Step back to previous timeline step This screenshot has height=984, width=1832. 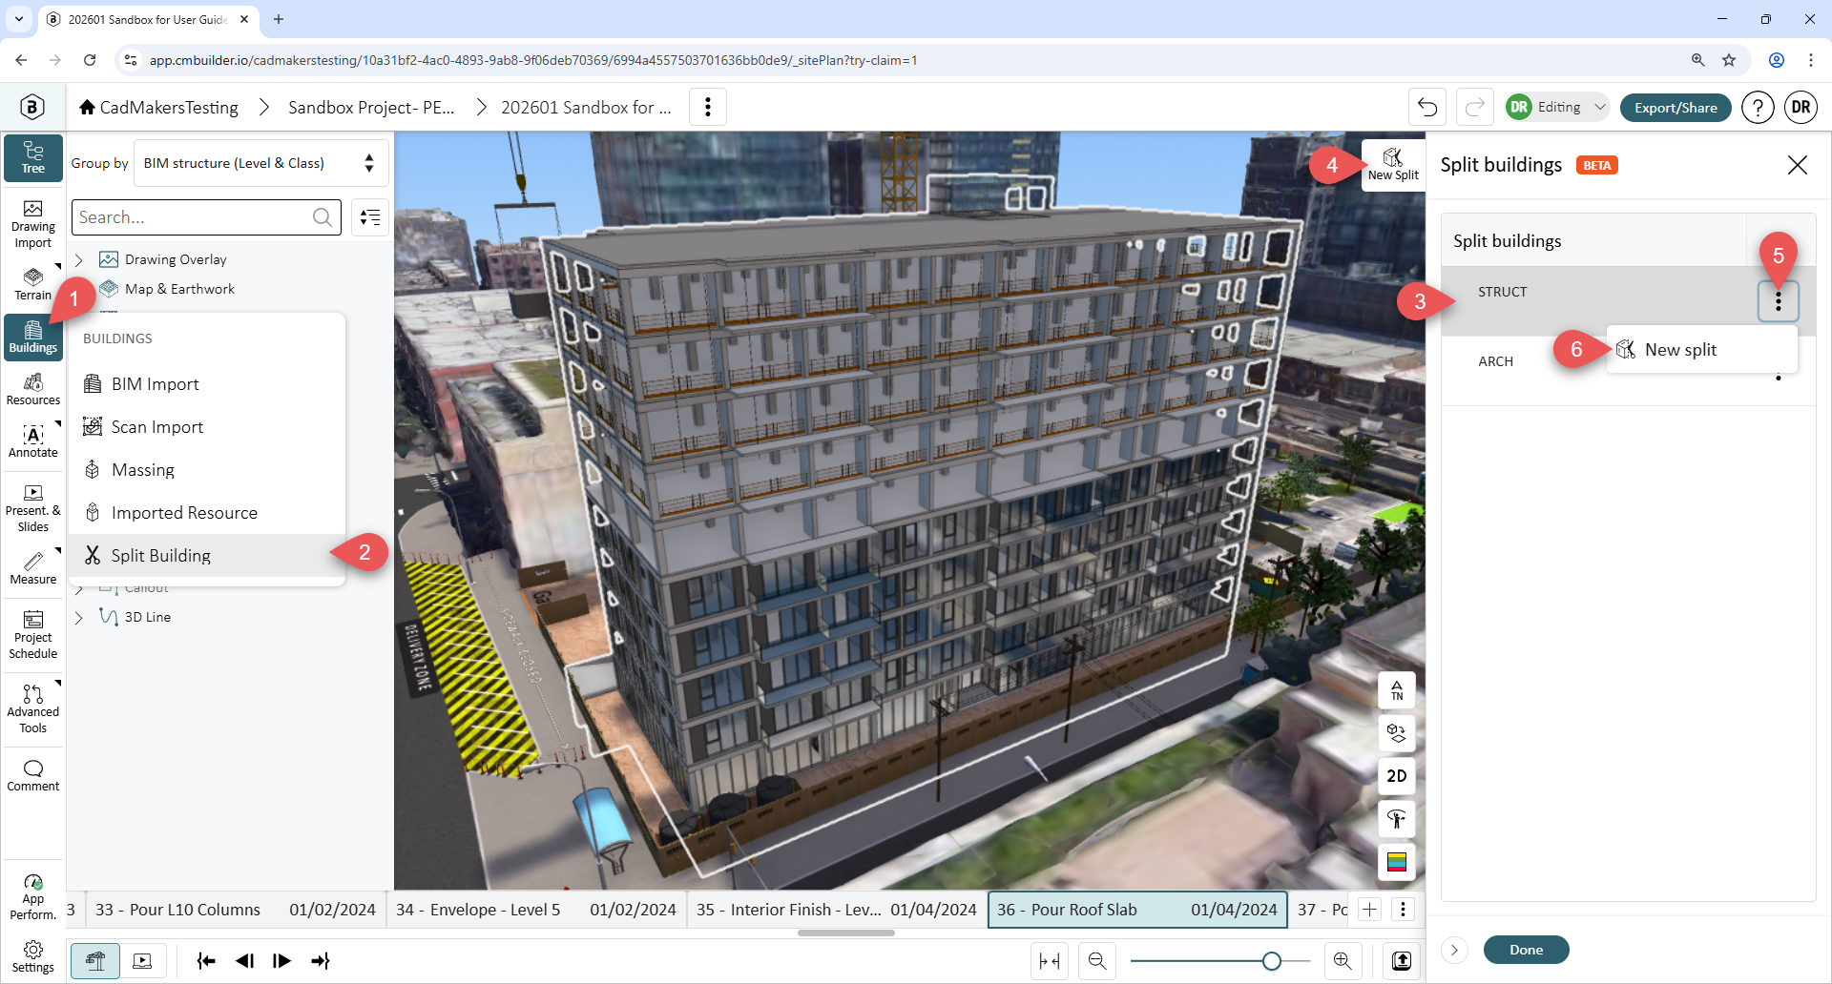coord(244,960)
